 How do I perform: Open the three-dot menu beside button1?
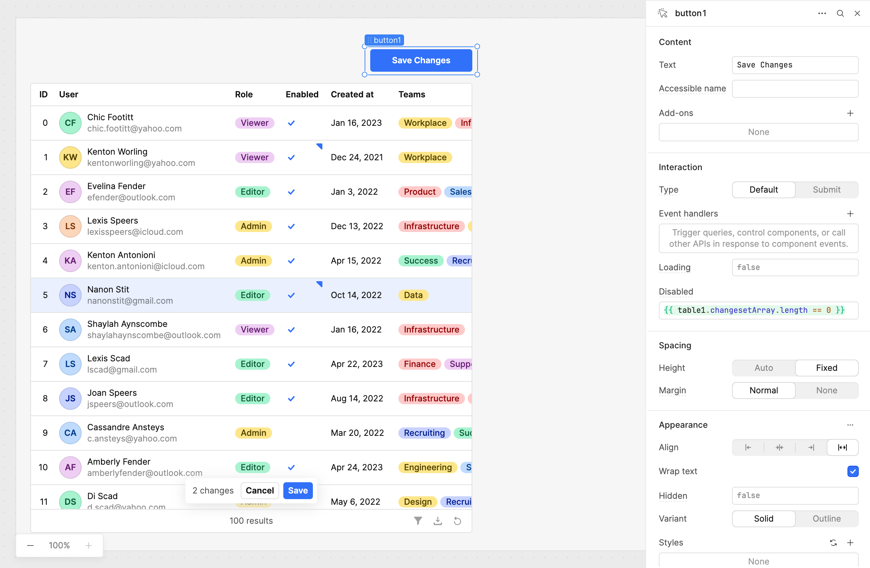[822, 13]
